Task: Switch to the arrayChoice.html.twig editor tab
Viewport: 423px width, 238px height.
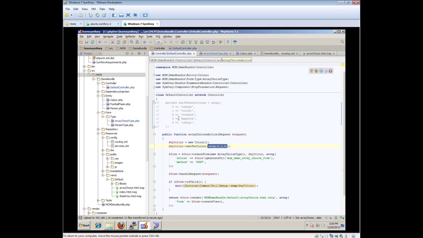Action: 318,54
